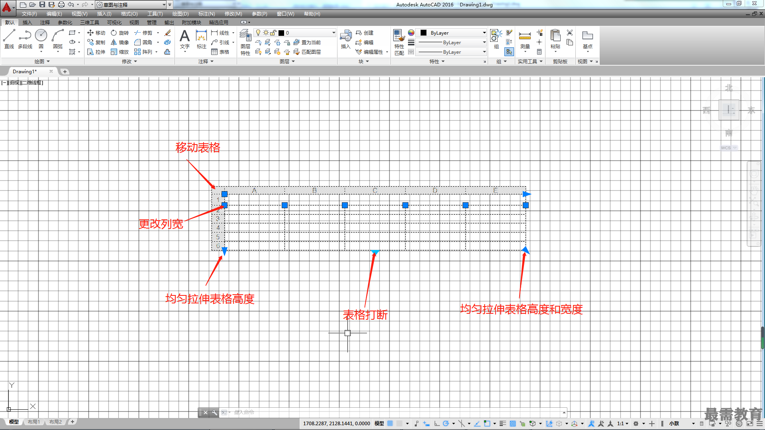
Task: Open the 格式(O) menu
Action: pos(129,14)
